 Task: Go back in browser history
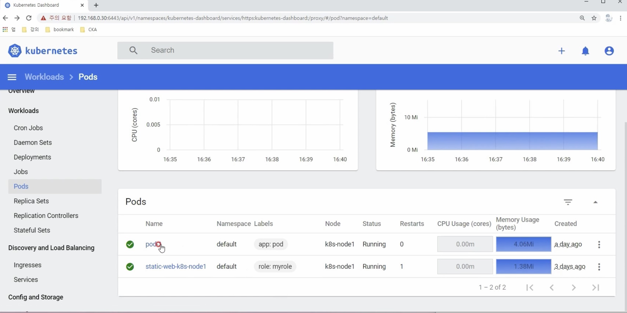[5, 18]
